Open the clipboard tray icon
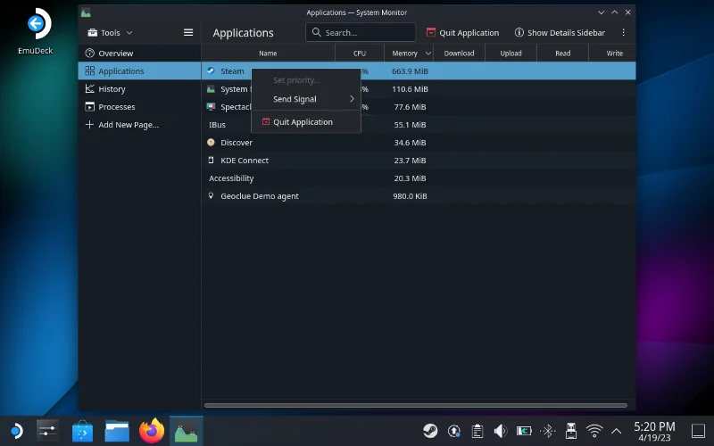The width and height of the screenshot is (714, 446). [x=477, y=431]
